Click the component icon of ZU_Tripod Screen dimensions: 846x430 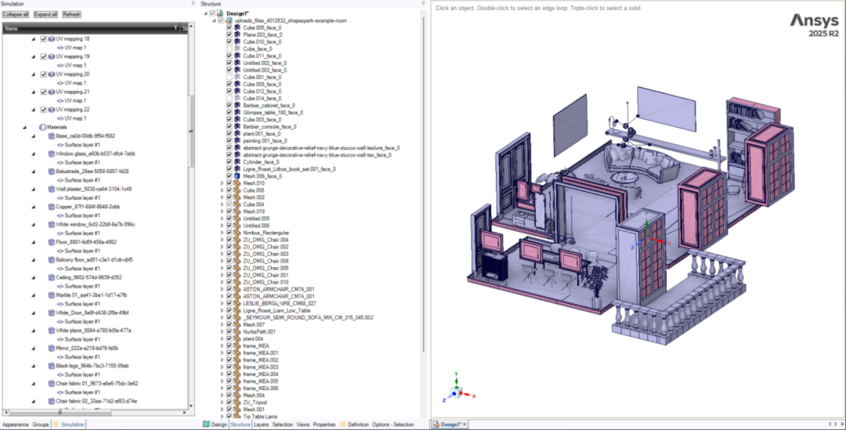click(237, 403)
